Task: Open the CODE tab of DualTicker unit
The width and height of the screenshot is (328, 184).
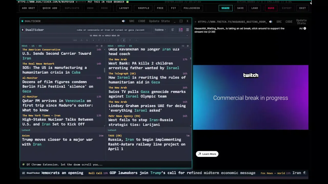Action: pos(142,21)
